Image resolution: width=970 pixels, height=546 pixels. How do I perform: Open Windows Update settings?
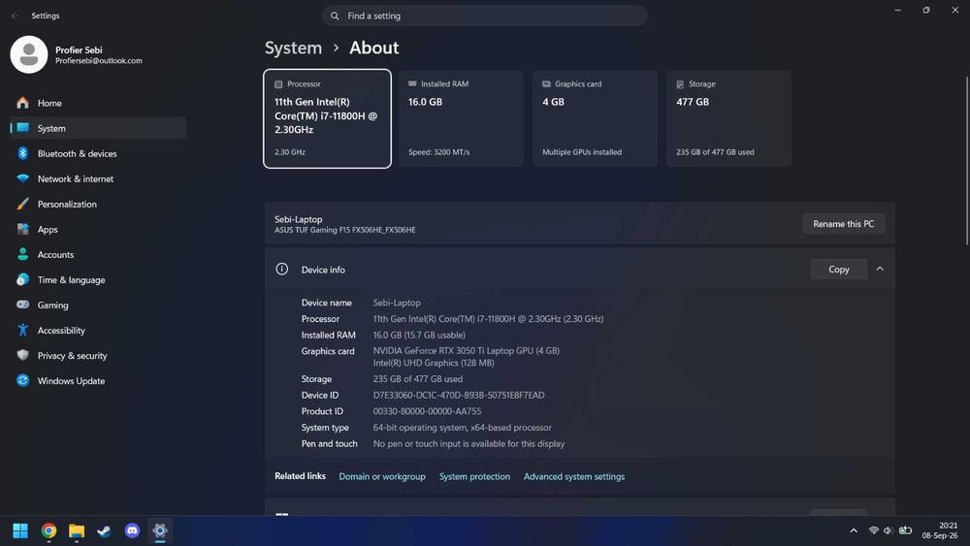98,381
